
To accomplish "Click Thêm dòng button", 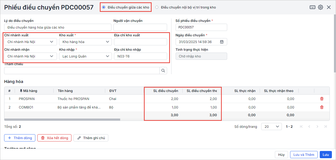I will click(x=20, y=138).
